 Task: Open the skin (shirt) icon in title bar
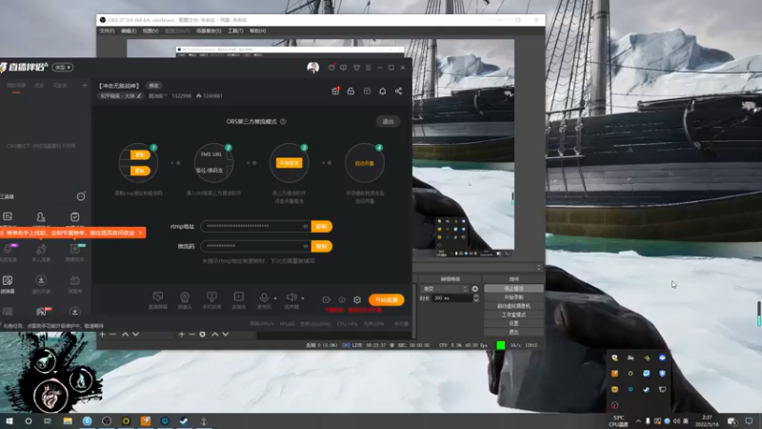(356, 68)
